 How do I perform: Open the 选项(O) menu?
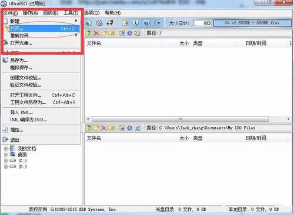[92, 13]
